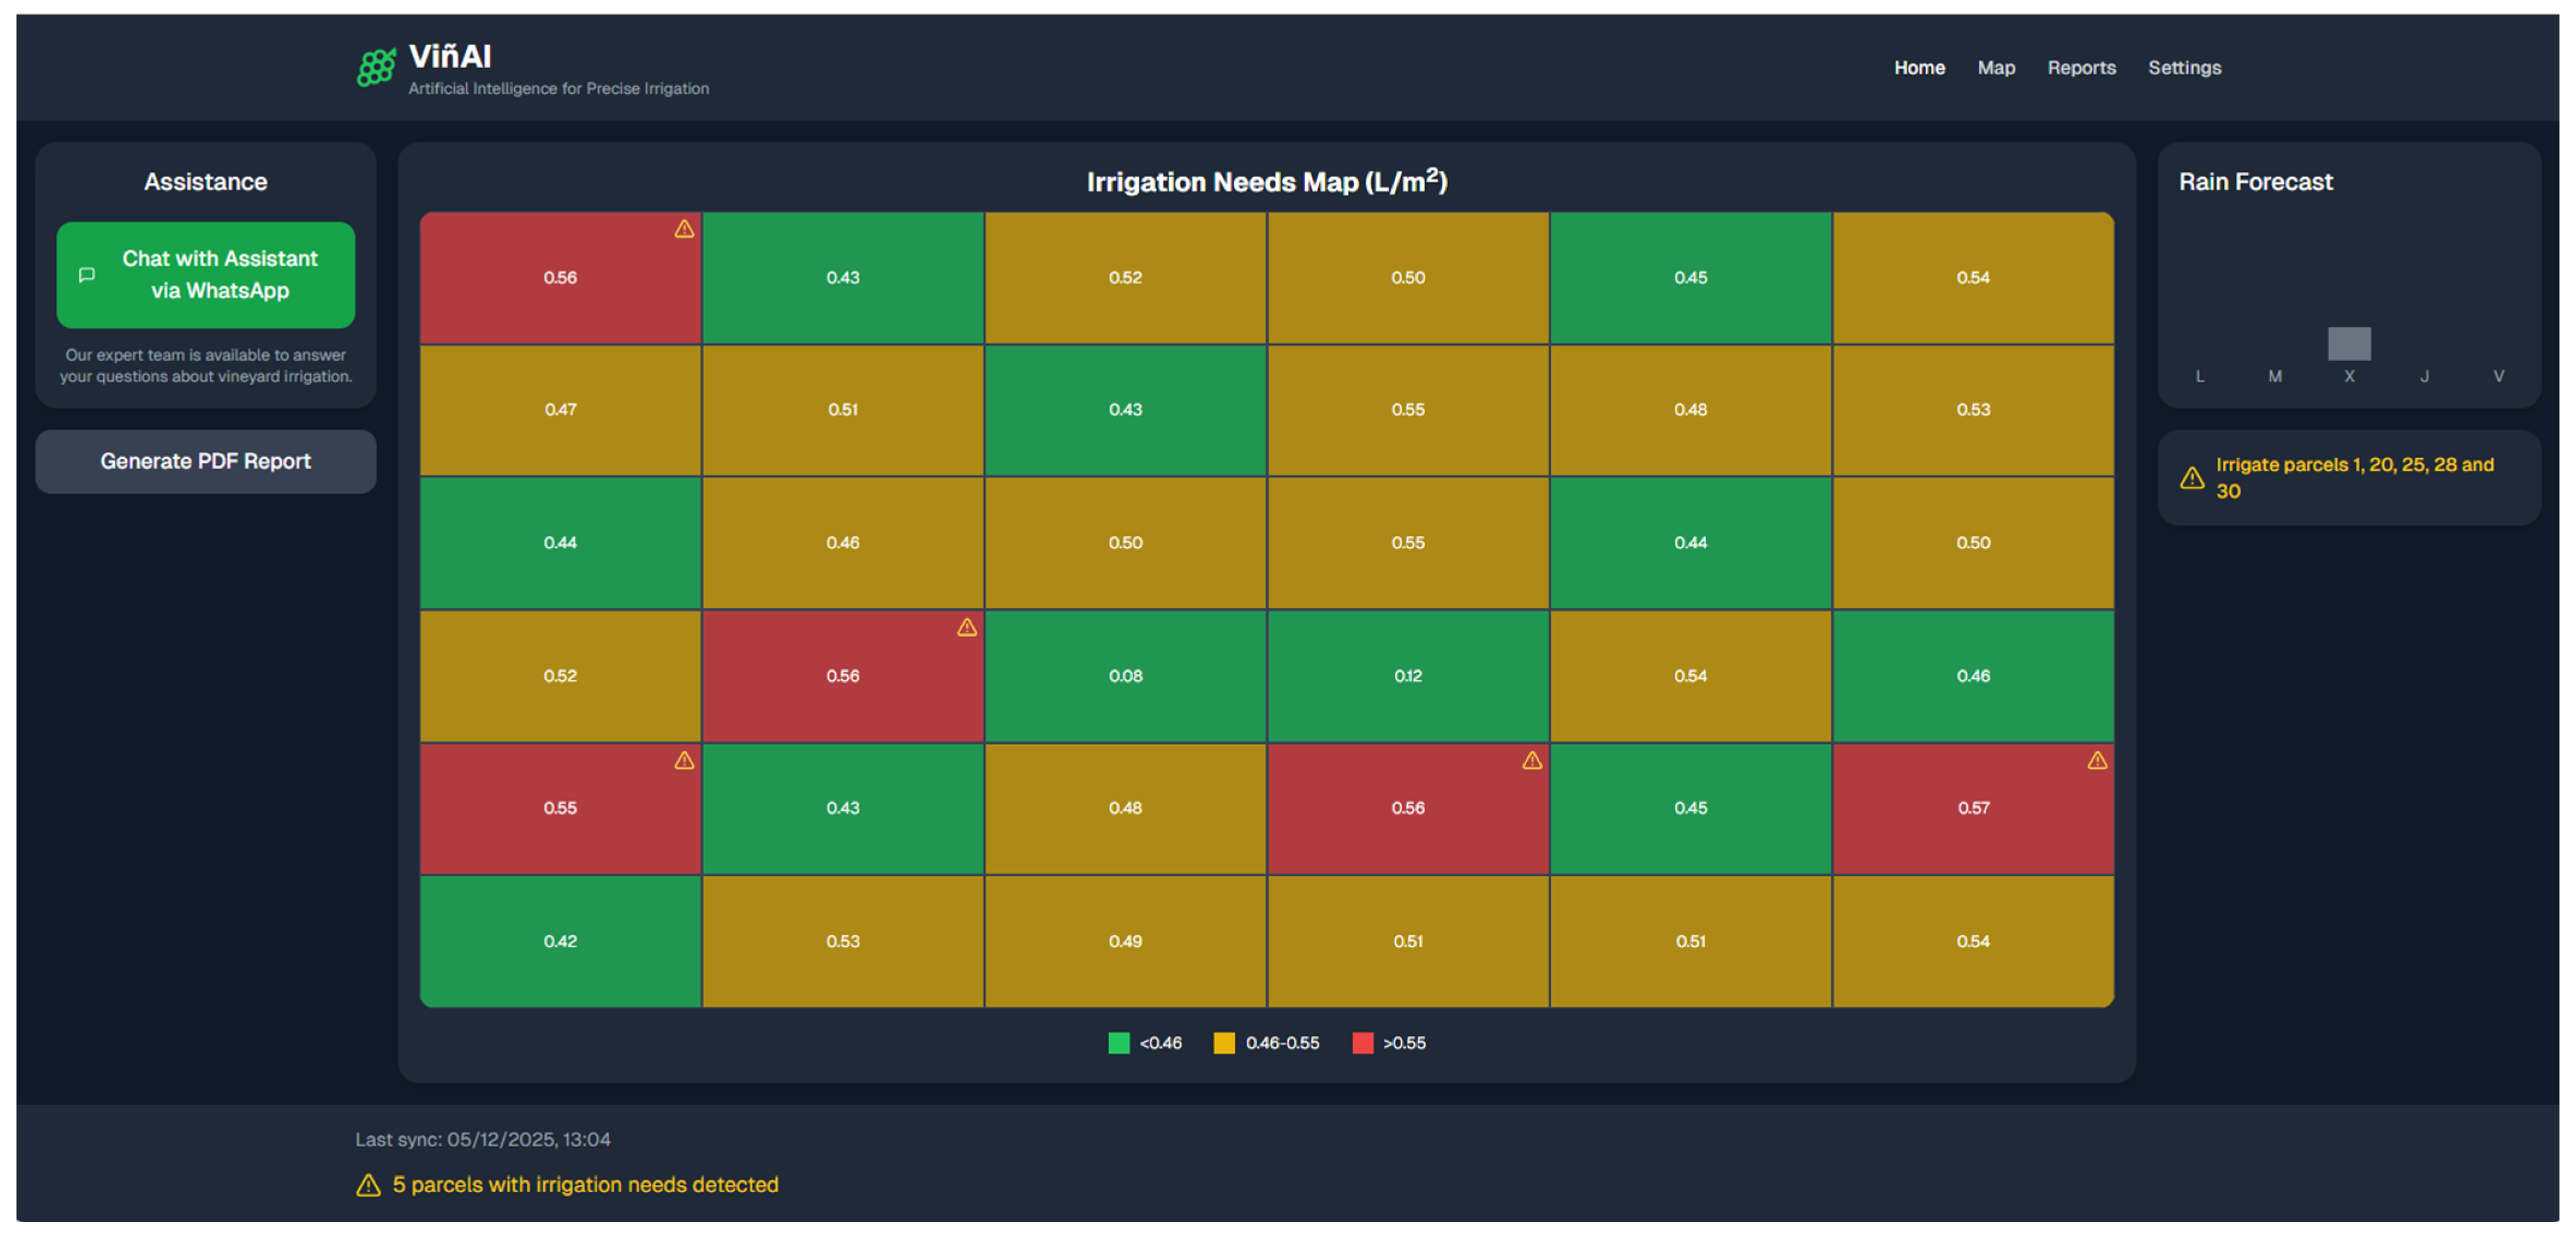Select the green parcel showing 0.08
Image resolution: width=2576 pixels, height=1239 pixels.
tap(1125, 676)
